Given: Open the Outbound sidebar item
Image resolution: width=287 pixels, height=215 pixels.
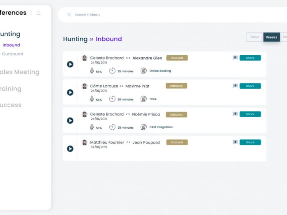Looking at the screenshot, I should point(13,54).
